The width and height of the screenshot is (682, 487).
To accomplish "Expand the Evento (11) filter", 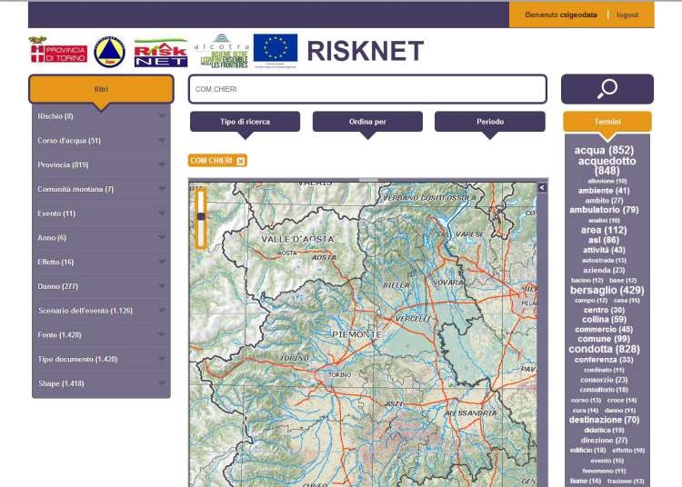I will click(101, 214).
